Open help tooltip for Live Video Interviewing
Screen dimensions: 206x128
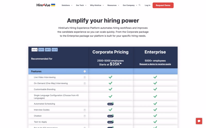(x=85, y=78)
